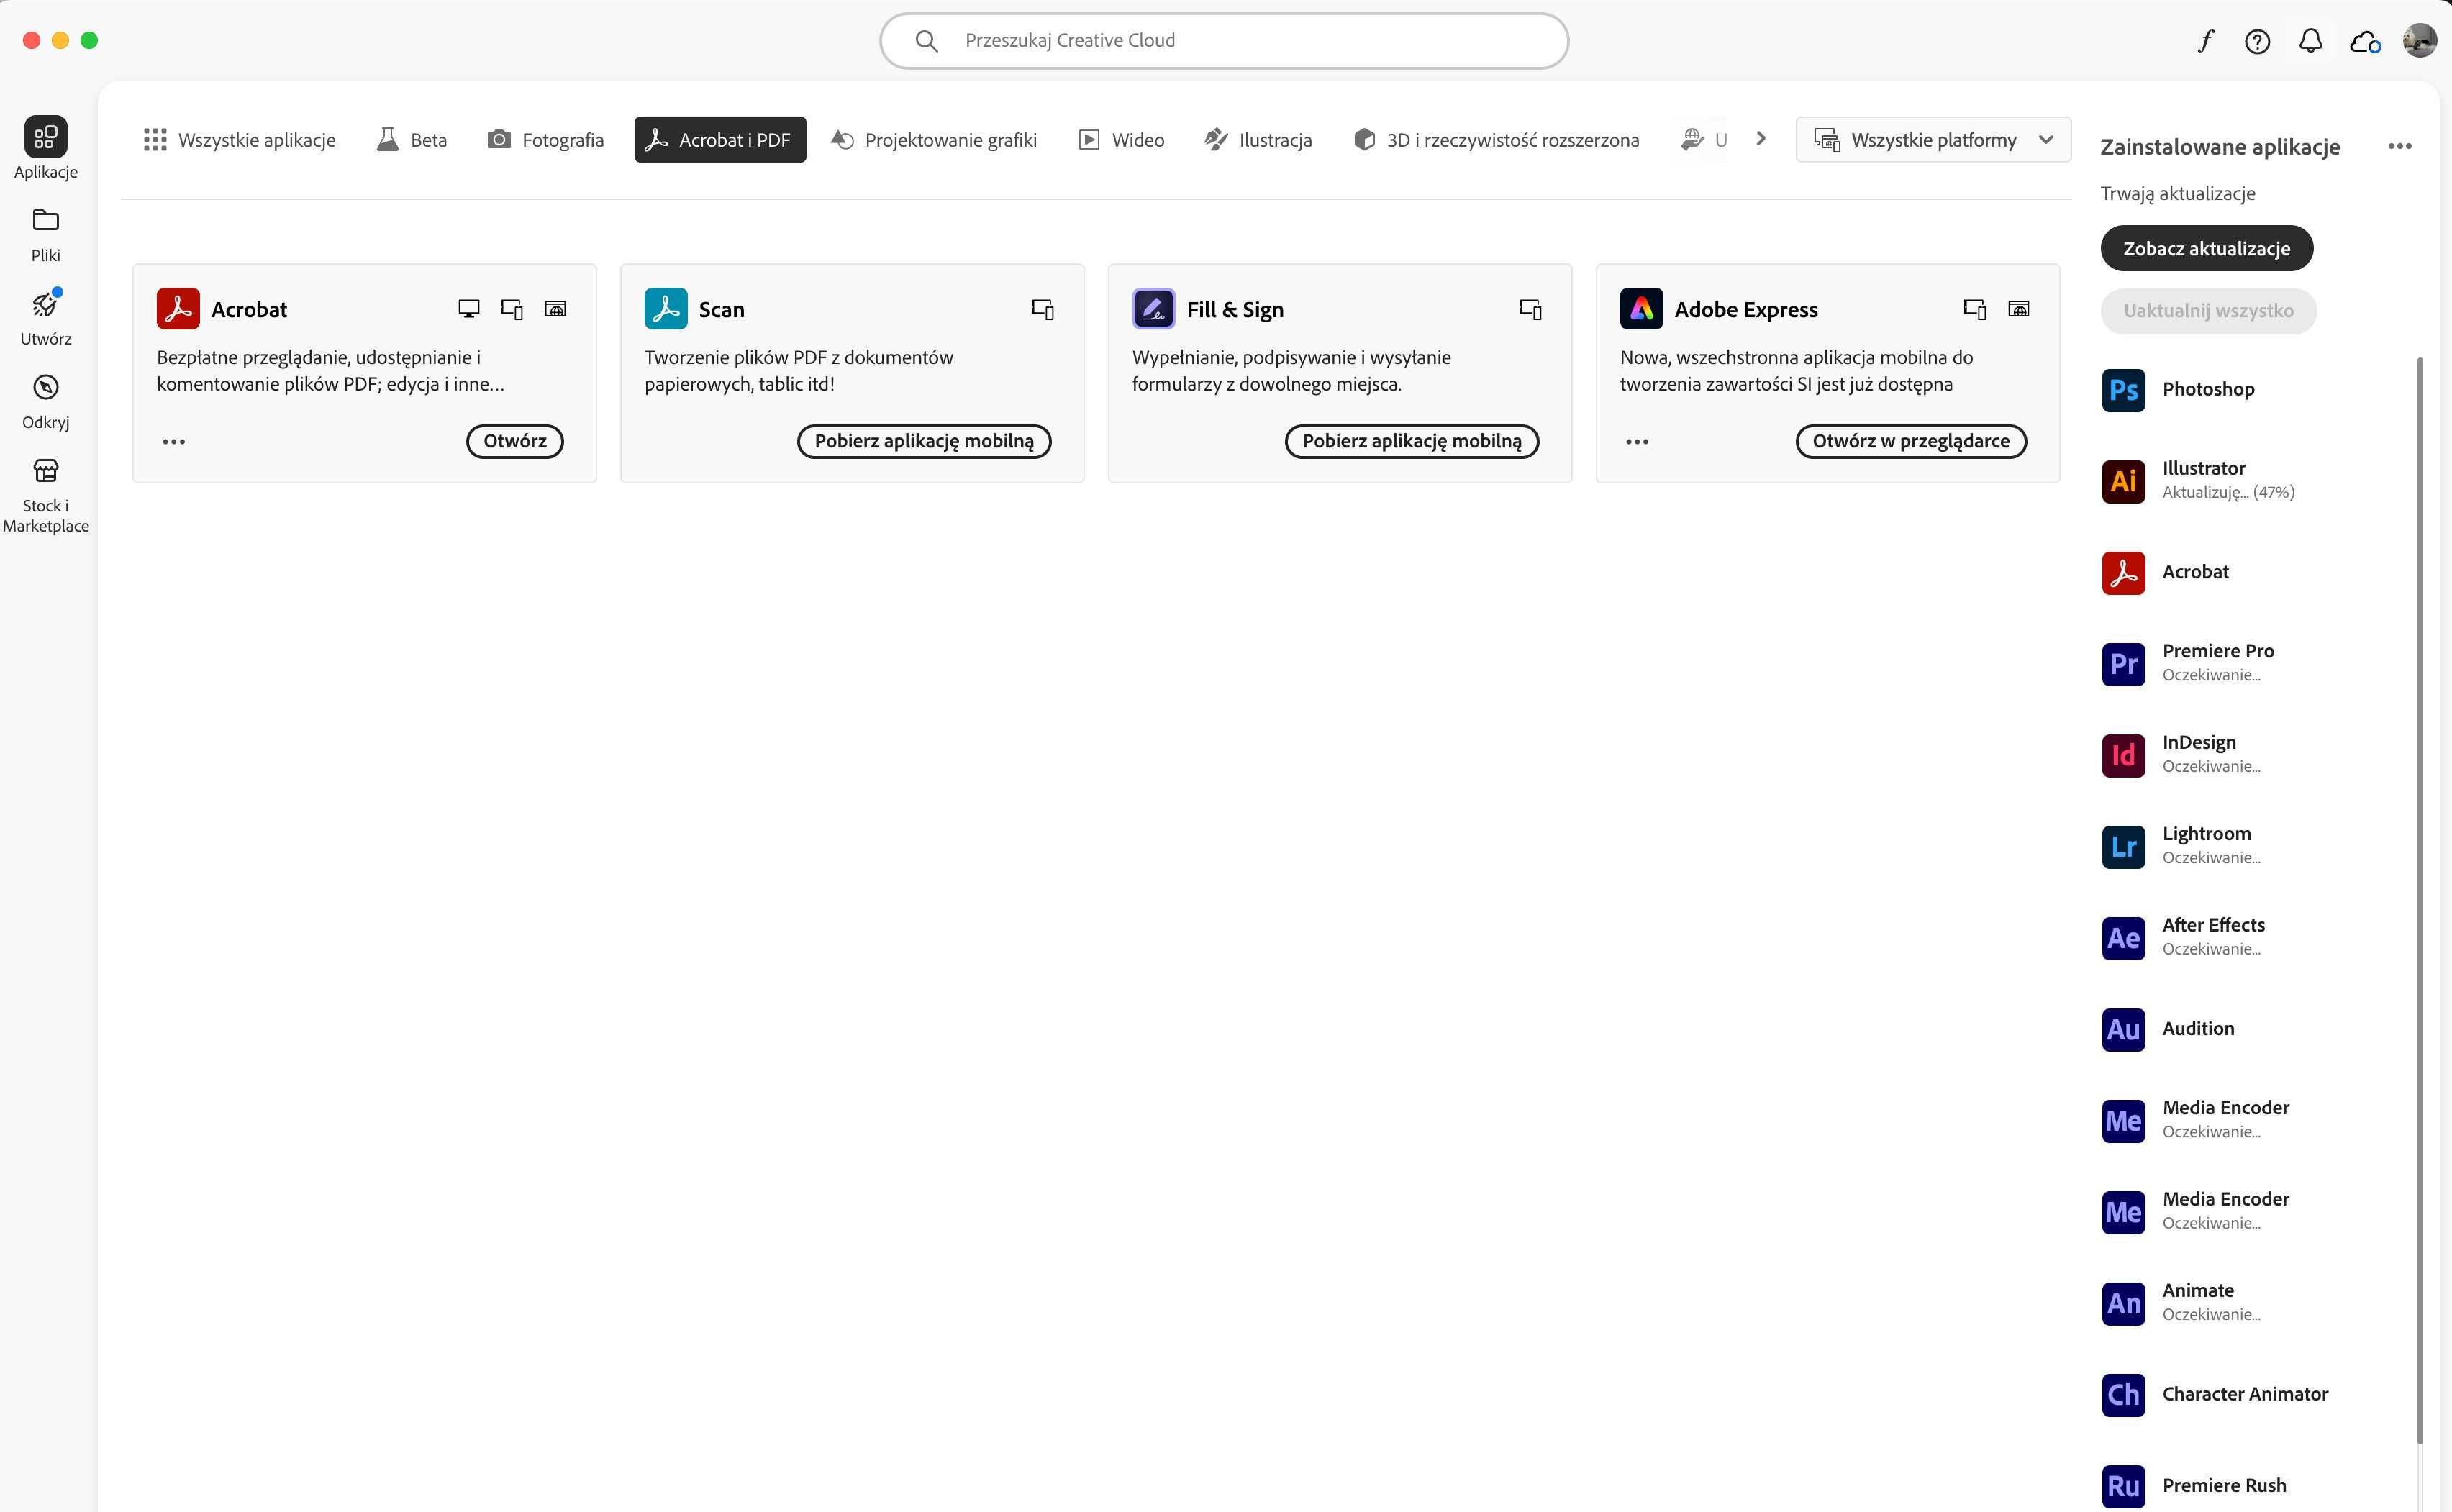Open the Wszystkie platformy dropdown
The image size is (2452, 1512).
pos(1932,140)
